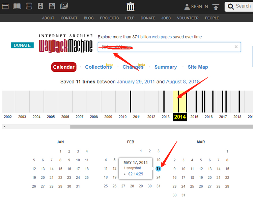Click the '1 snapshot' popup text
Image resolution: width=253 pixels, height=199 pixels.
coord(132,168)
